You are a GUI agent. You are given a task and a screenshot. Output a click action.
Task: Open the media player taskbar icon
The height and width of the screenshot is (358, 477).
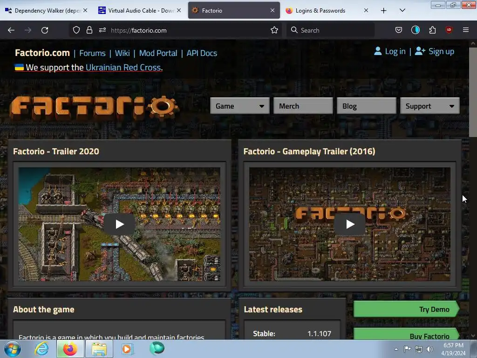coord(127,349)
